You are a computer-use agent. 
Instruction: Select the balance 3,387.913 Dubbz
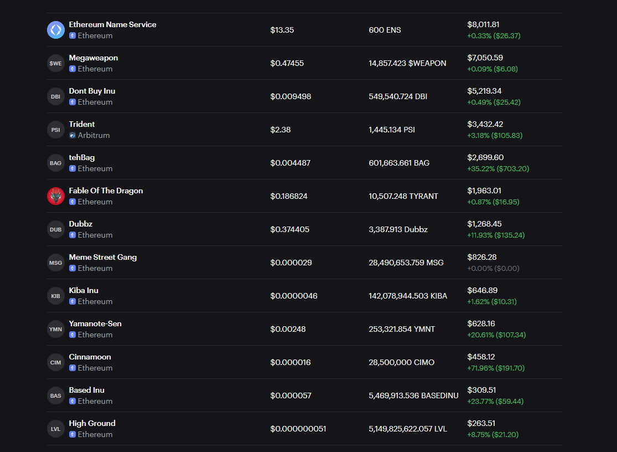[x=398, y=229]
